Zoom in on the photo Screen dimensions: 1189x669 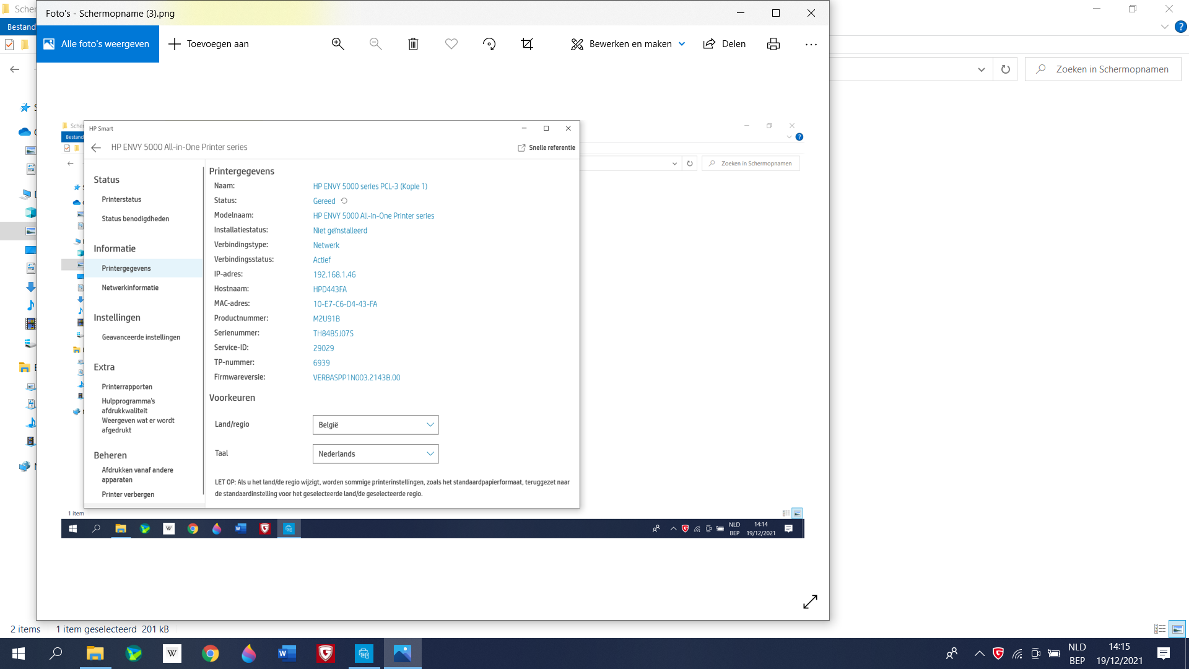click(x=338, y=44)
